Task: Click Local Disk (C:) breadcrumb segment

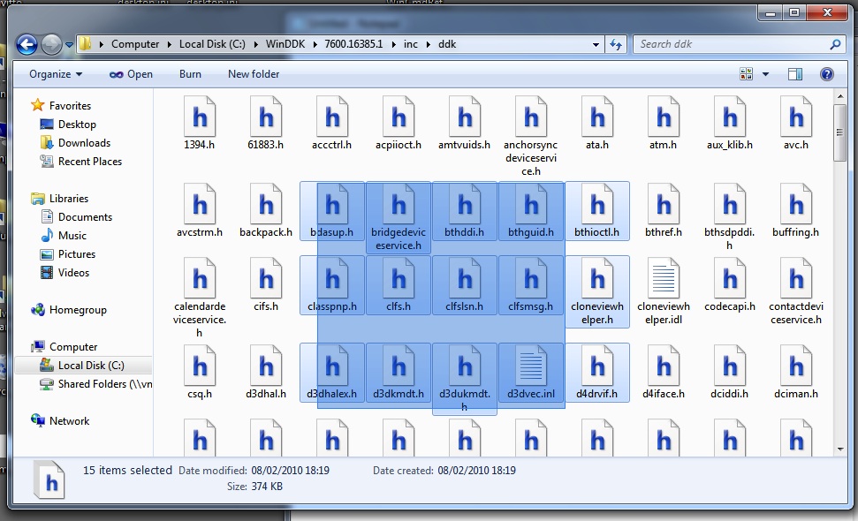Action: click(x=212, y=44)
